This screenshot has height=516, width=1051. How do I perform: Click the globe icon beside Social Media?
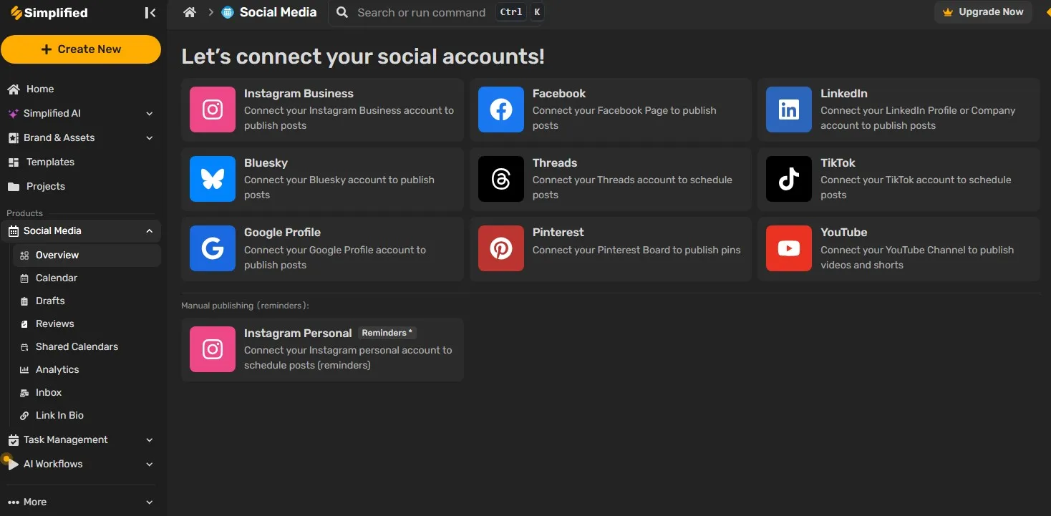tap(228, 12)
